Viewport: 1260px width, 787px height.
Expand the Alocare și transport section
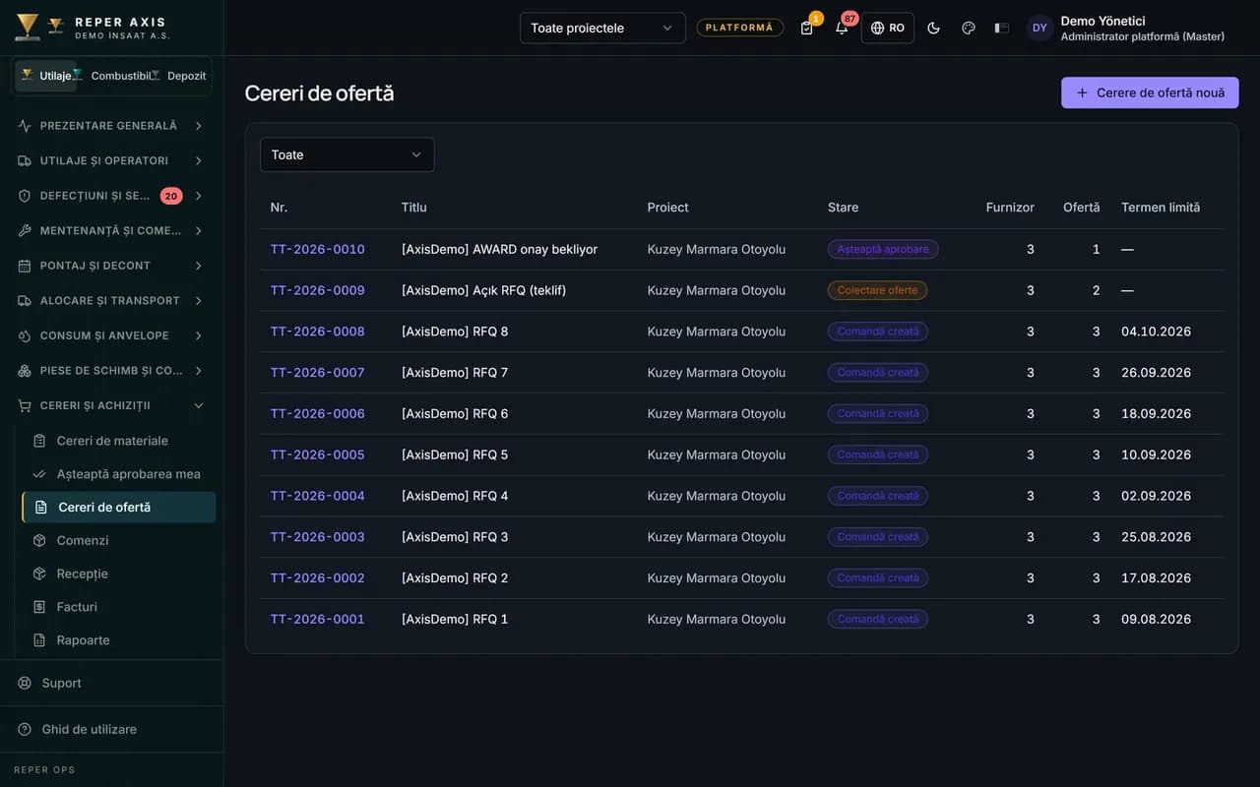tap(111, 300)
